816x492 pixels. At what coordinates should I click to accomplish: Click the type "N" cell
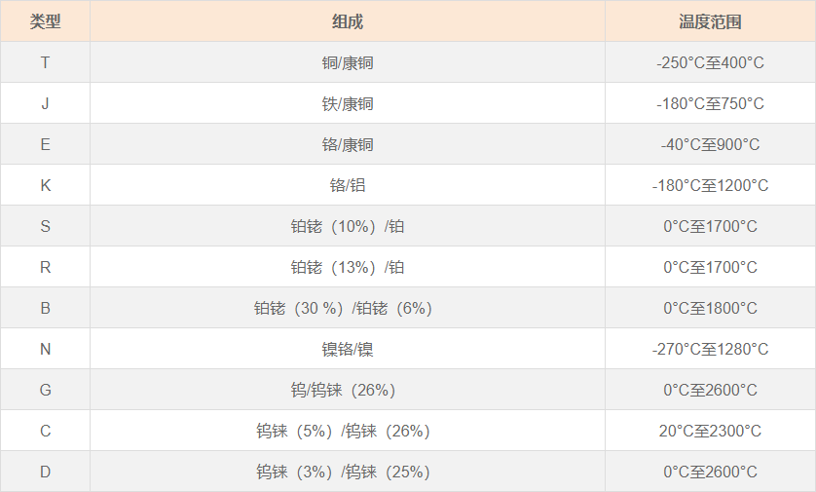[x=45, y=349]
